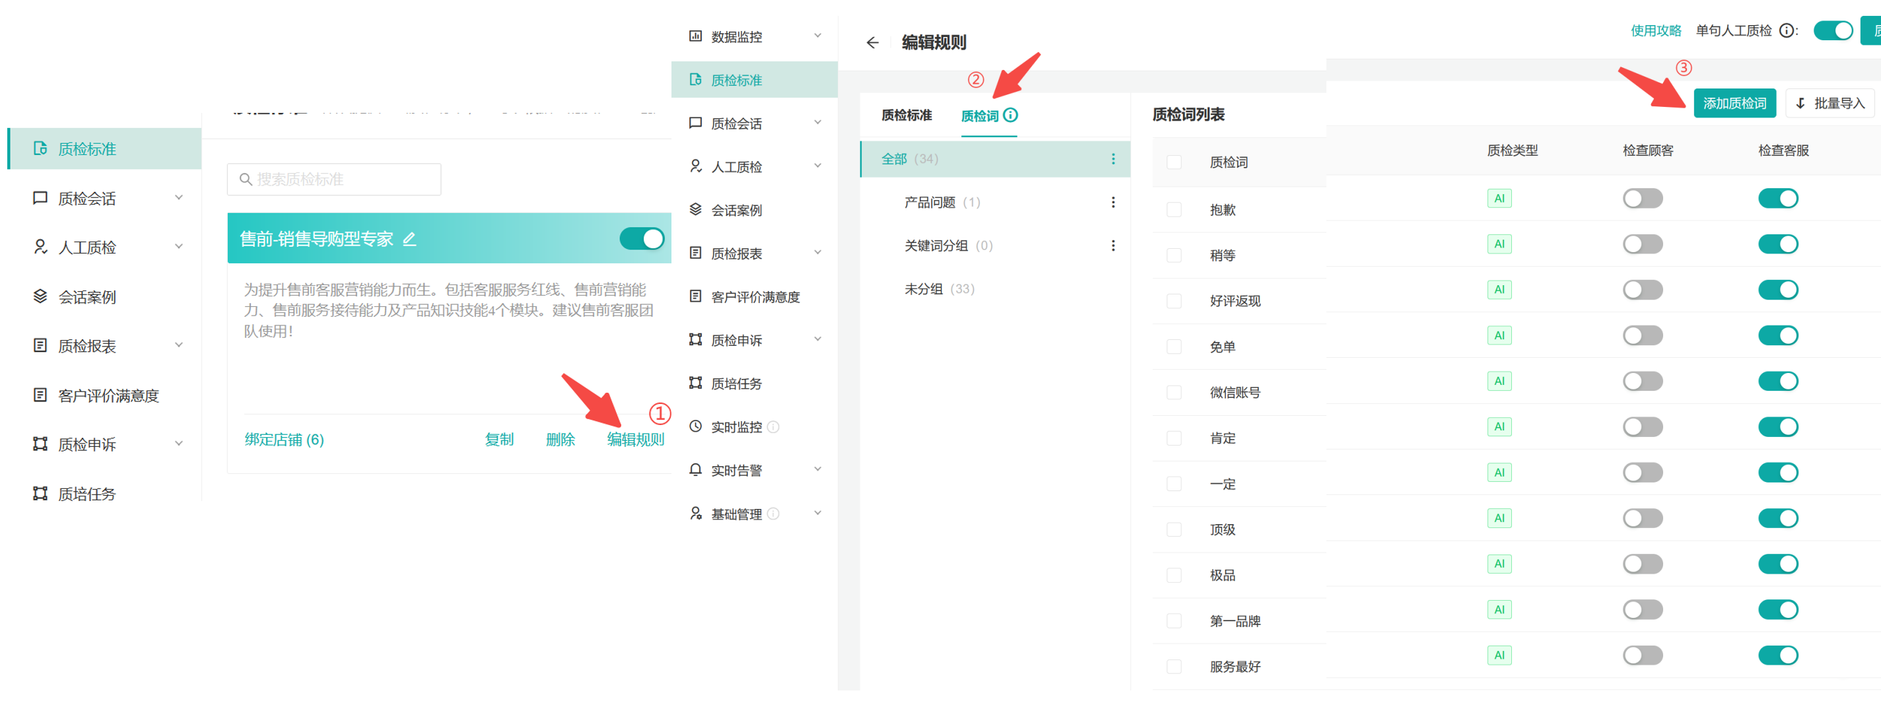The image size is (1881, 705).
Task: Click the 客户评价满意度 icon in left sidebar
Action: (x=40, y=395)
